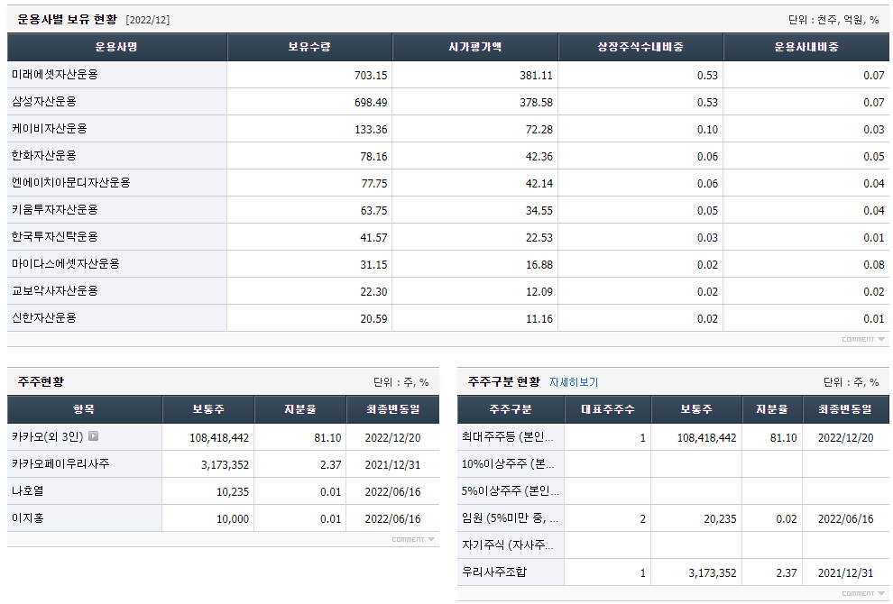Screen dimensions: 893x604
Task: Click the 시가평가액 column header
Action: tap(475, 47)
